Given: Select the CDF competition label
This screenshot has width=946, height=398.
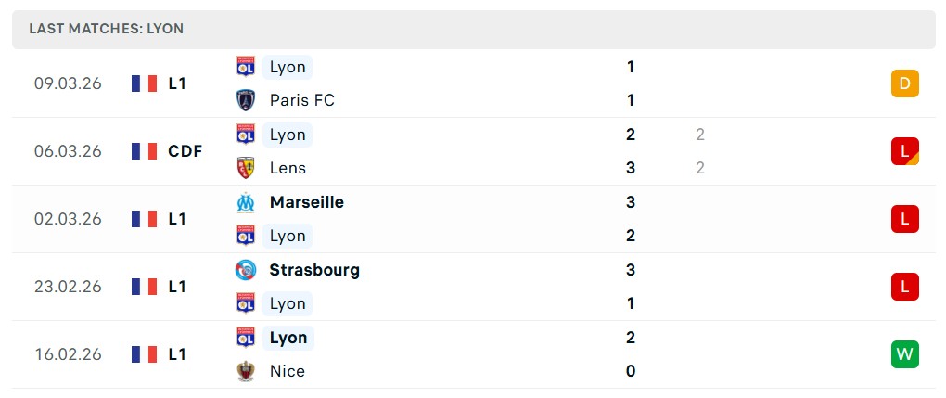Looking at the screenshot, I should point(185,151).
